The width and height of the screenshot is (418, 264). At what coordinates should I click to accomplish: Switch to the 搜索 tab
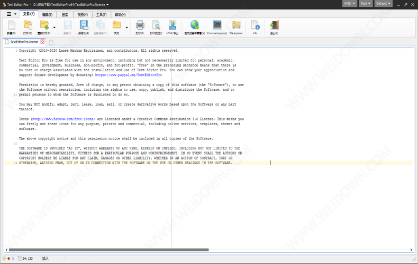click(65, 15)
